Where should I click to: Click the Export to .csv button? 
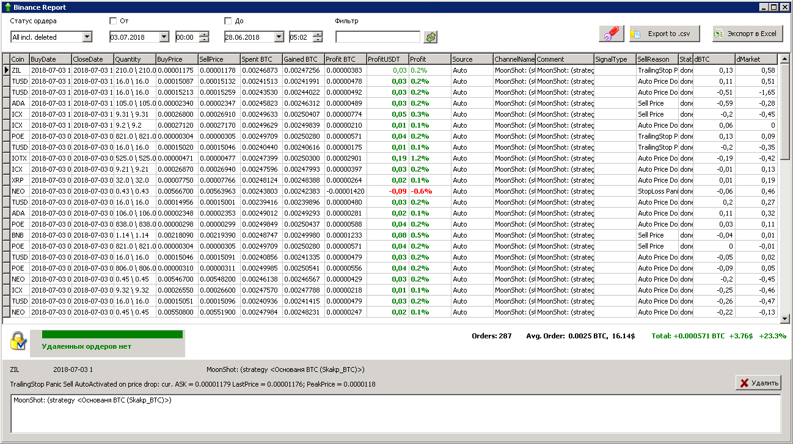[663, 34]
